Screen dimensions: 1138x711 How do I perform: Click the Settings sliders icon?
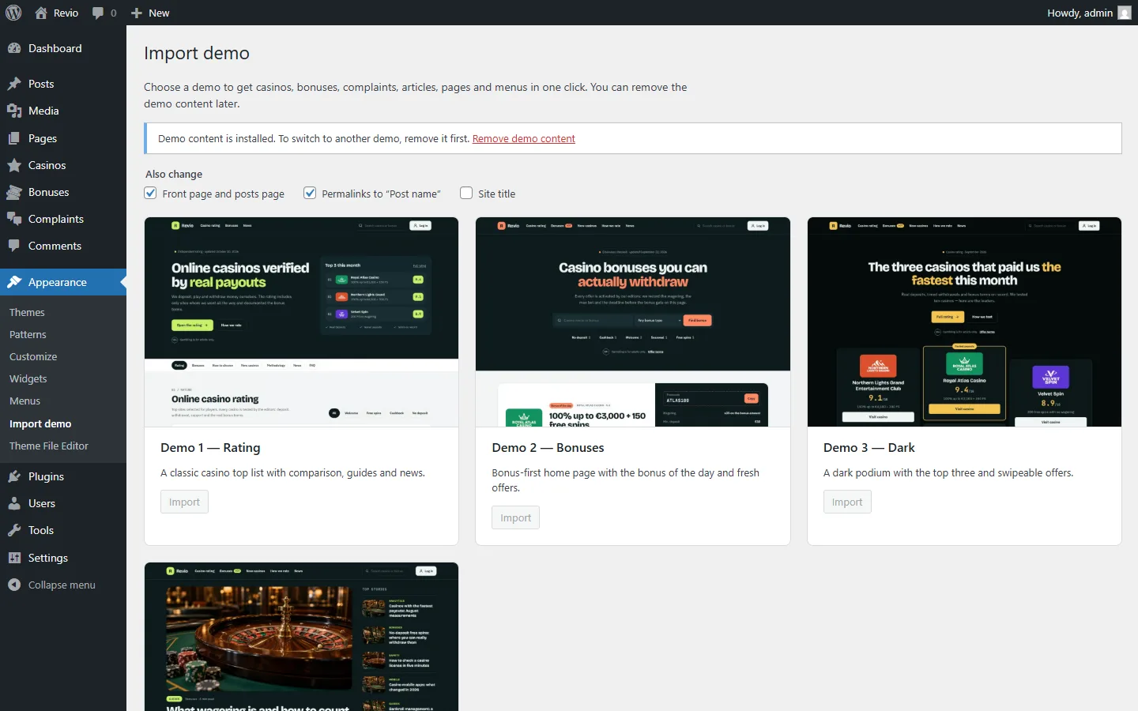pyautogui.click(x=14, y=558)
